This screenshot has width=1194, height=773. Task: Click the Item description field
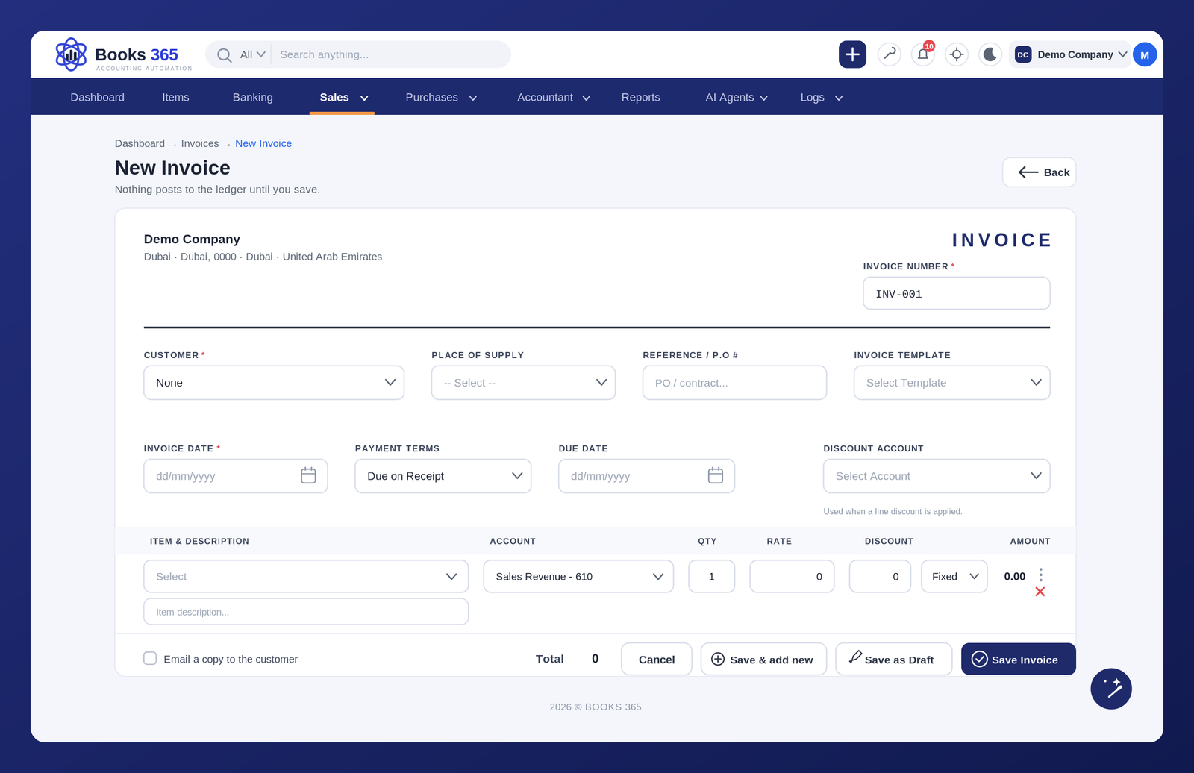pyautogui.click(x=306, y=612)
